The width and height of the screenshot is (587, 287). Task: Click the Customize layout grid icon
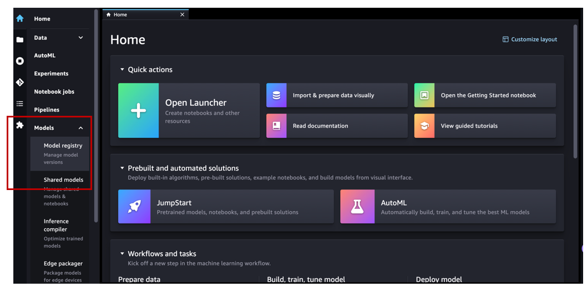coord(505,39)
